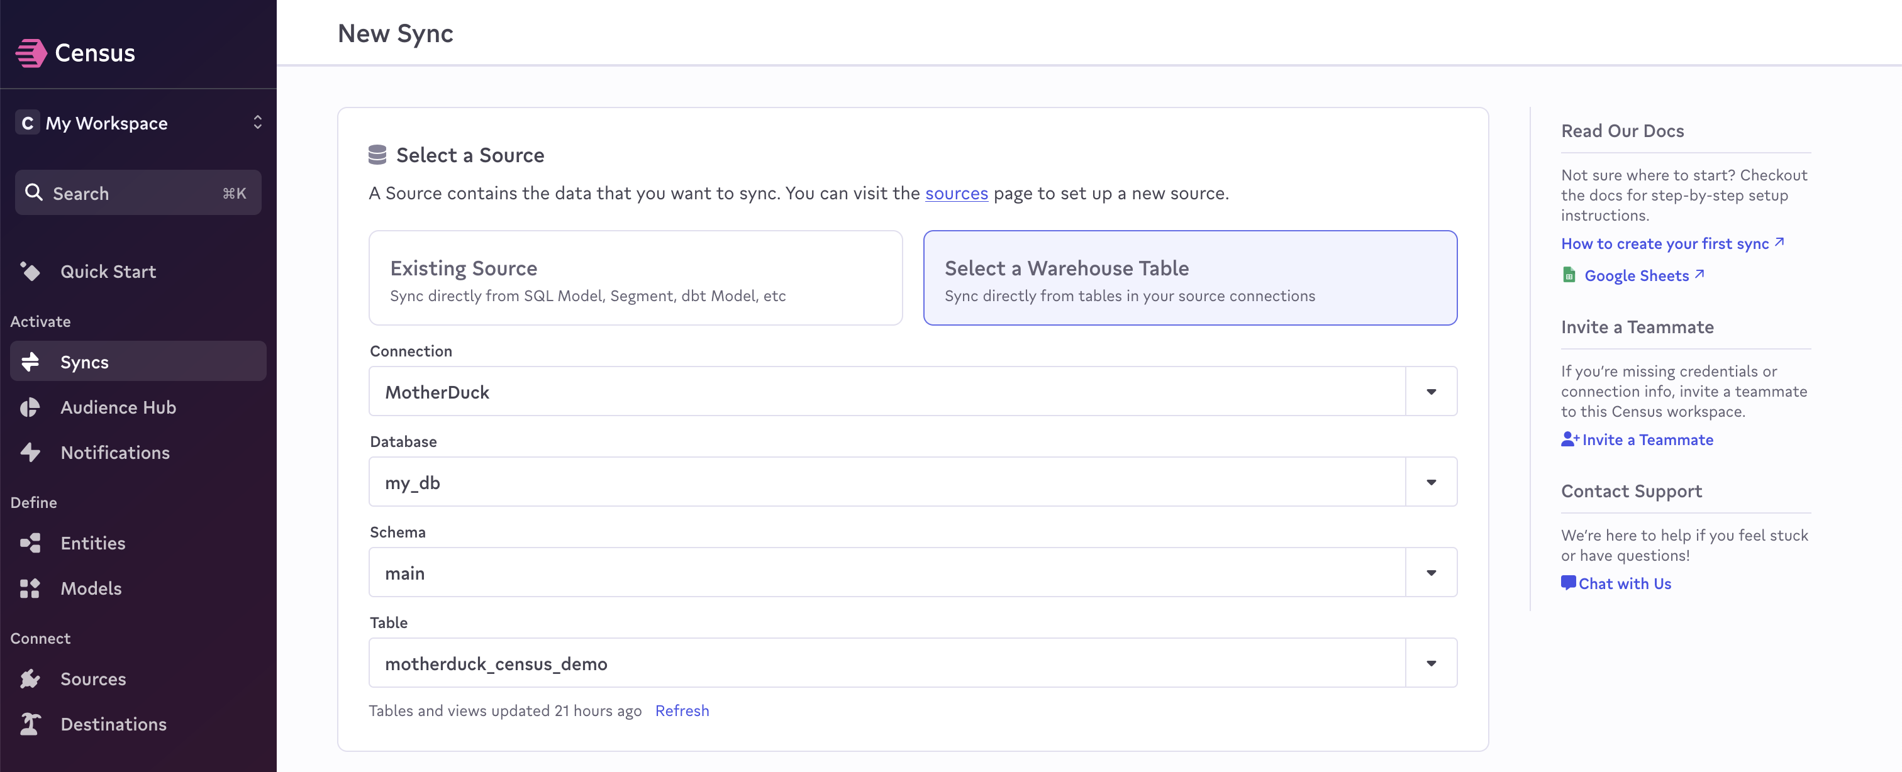Click the Quick Start tag icon
The height and width of the screenshot is (772, 1902).
click(x=30, y=272)
